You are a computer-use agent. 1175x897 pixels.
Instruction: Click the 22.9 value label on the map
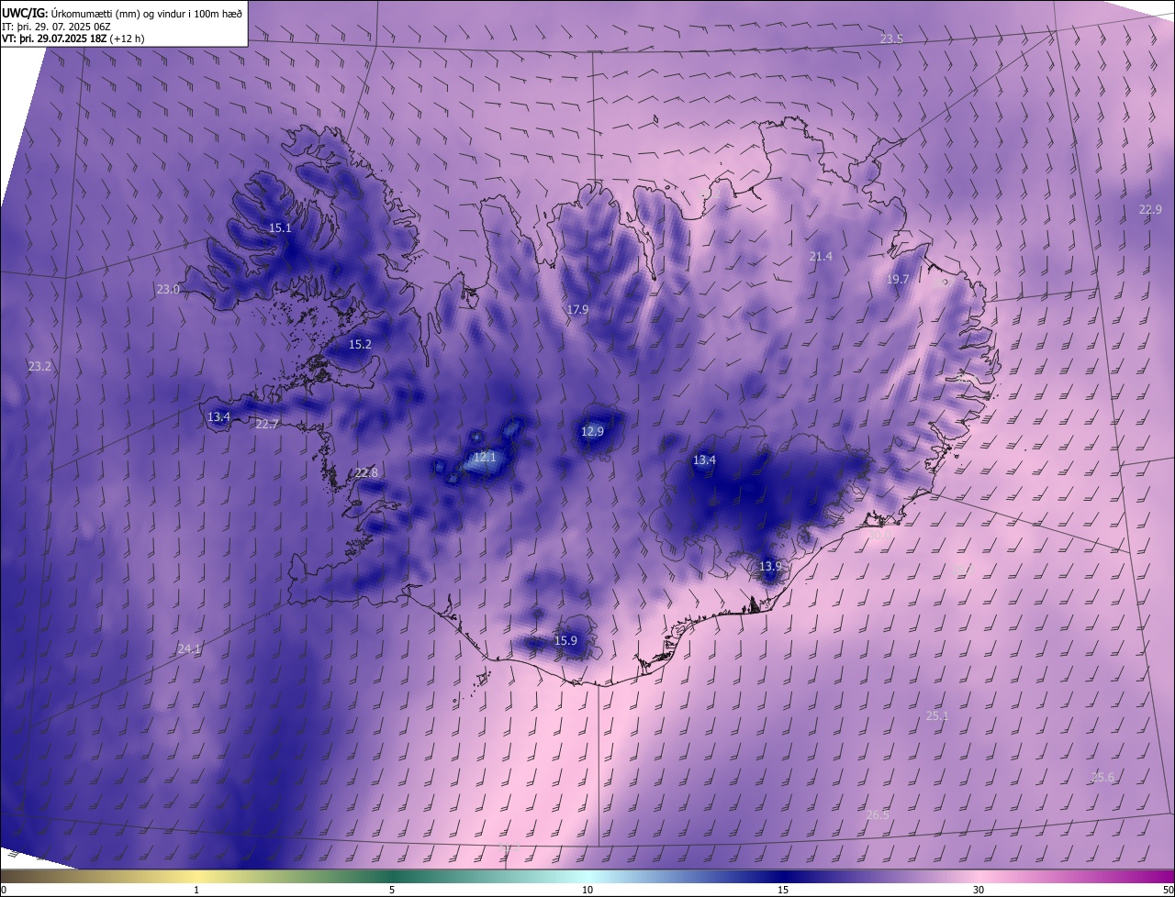coord(1150,209)
